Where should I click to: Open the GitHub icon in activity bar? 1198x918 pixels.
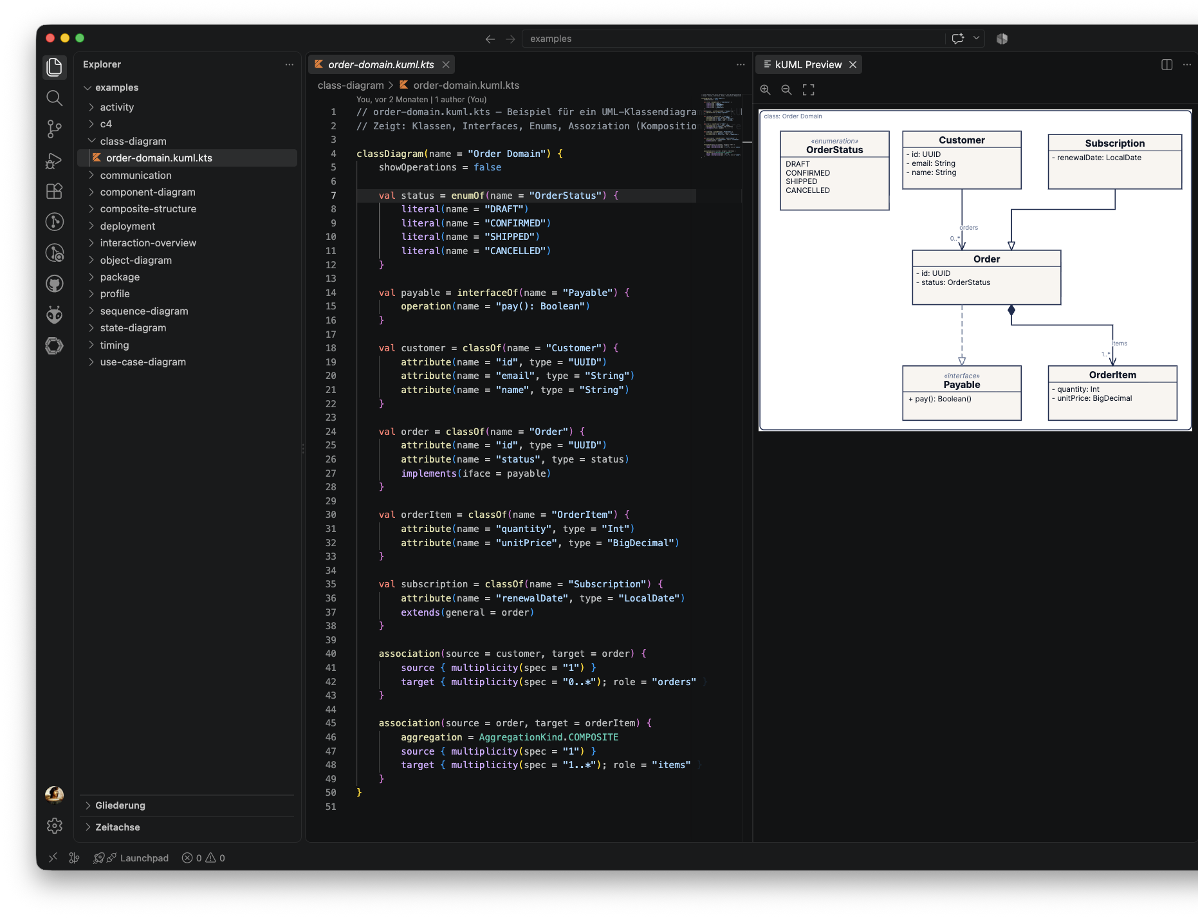pos(55,284)
